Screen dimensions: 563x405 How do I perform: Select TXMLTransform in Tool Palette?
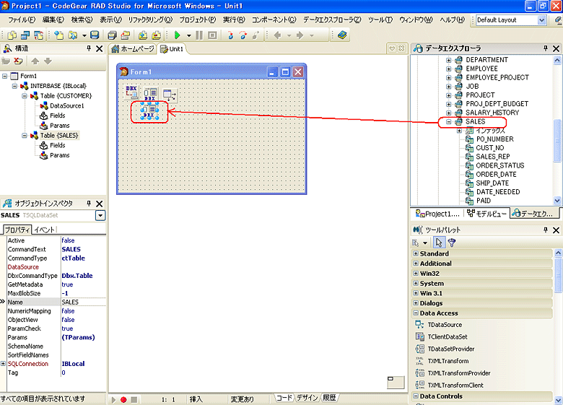448,361
